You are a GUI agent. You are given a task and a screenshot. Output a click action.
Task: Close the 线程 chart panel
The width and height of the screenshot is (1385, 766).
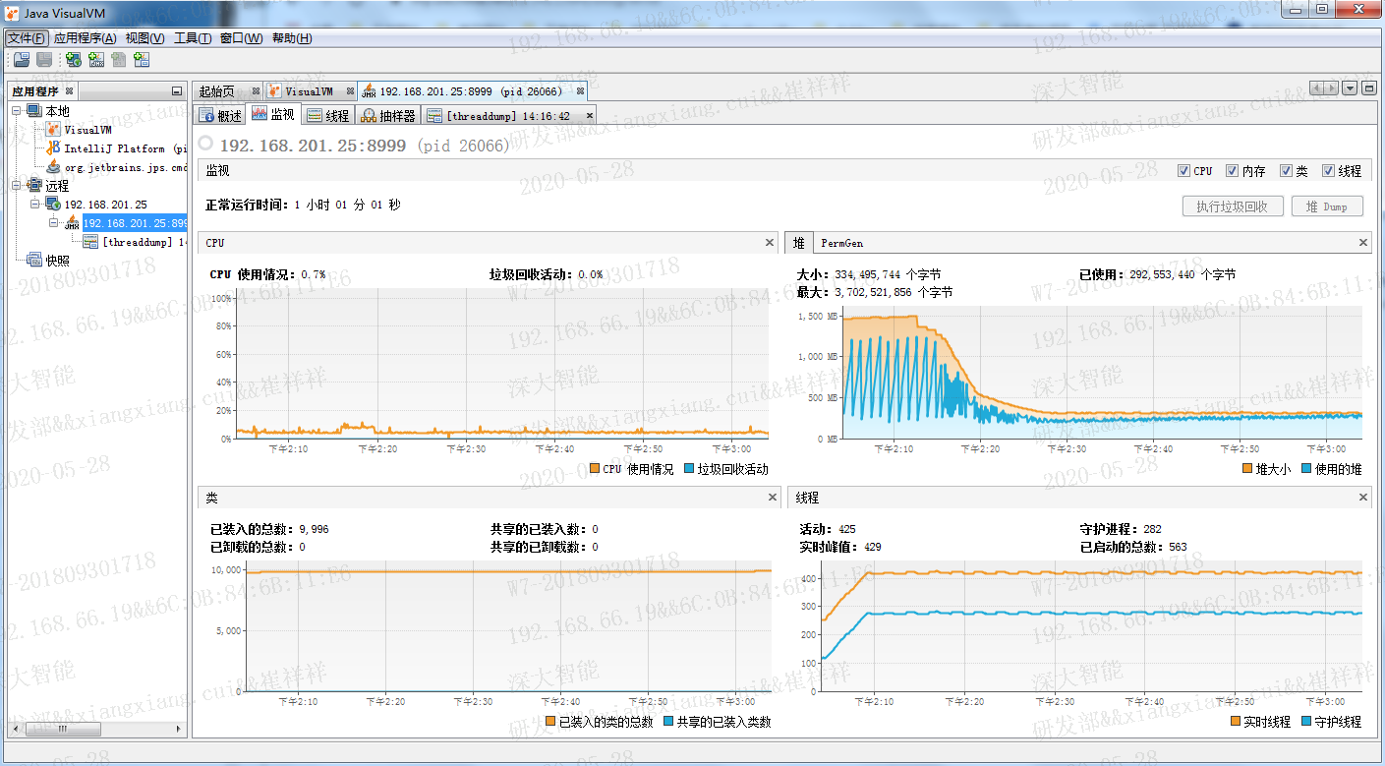click(x=1363, y=498)
